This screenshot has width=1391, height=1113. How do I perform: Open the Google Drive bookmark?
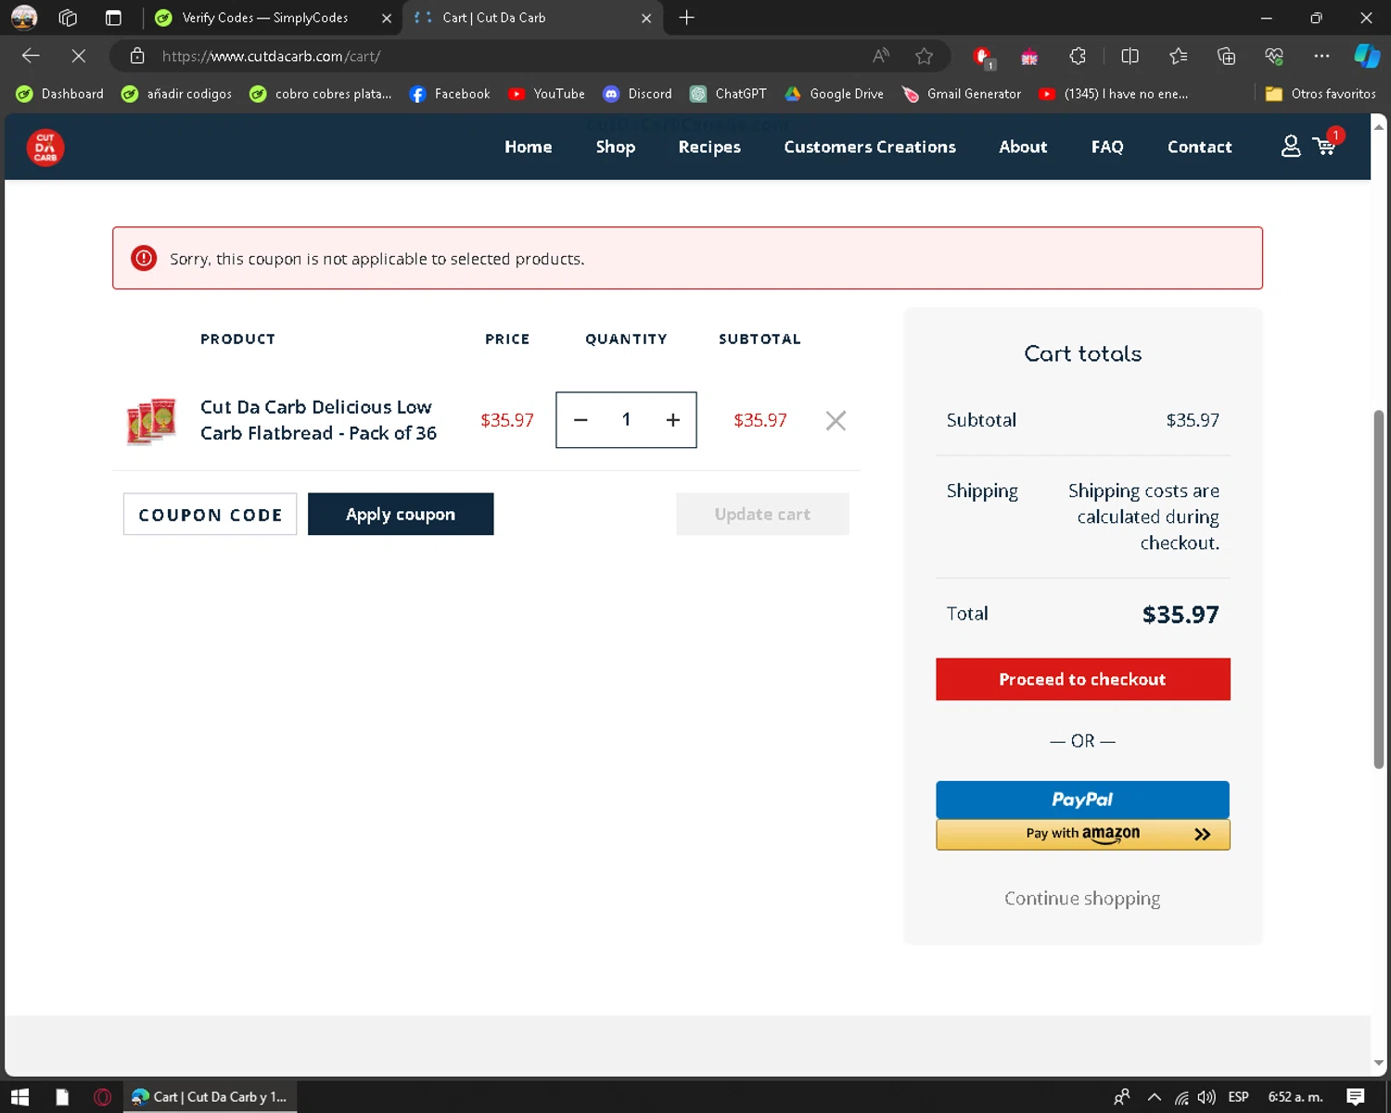(835, 94)
